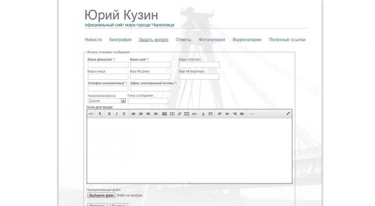Screen dimensions: 375x206
Task: Increase indent in editor
Action: [x=155, y=114]
